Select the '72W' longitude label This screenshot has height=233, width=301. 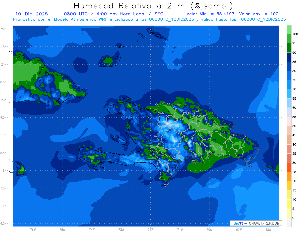coord(151,230)
